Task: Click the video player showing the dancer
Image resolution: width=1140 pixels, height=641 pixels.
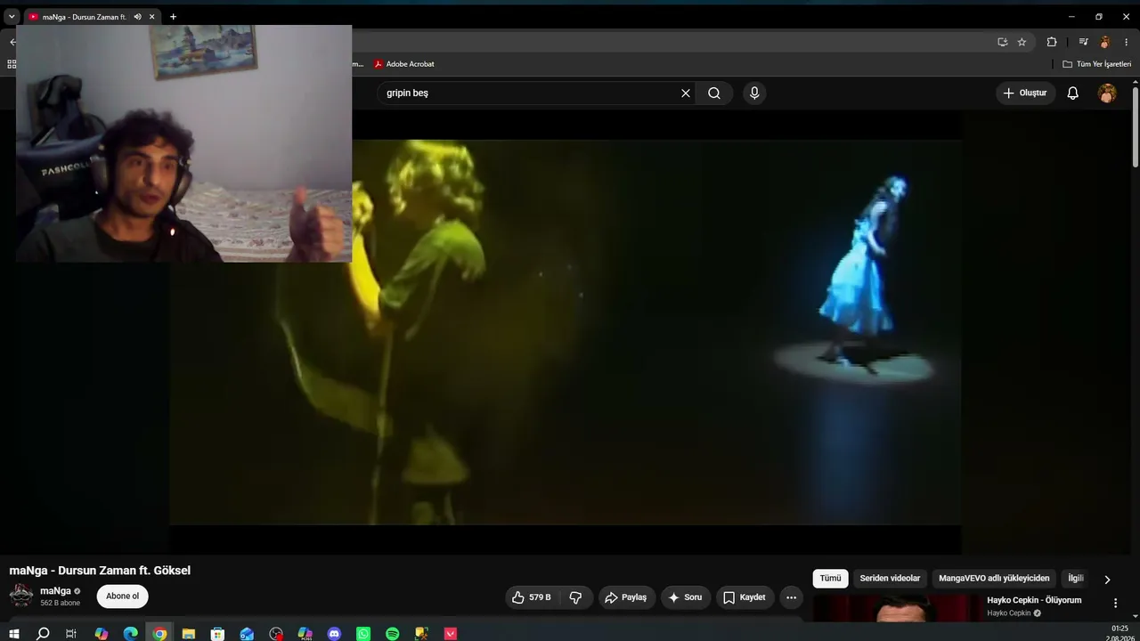Action: 565,331
